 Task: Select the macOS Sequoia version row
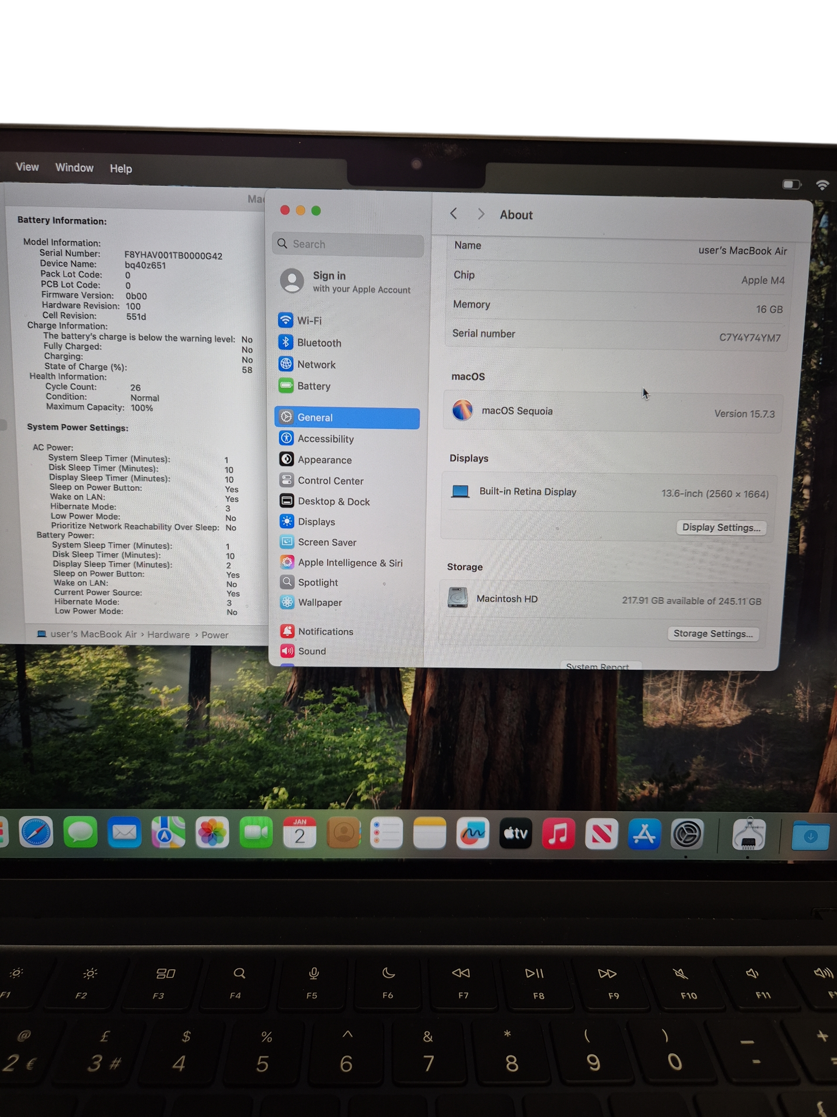pyautogui.click(x=613, y=412)
